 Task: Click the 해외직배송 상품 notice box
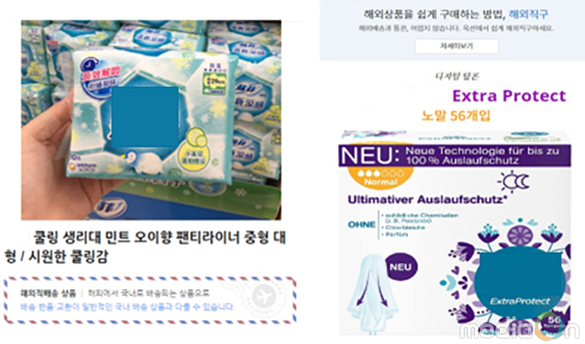click(150, 300)
